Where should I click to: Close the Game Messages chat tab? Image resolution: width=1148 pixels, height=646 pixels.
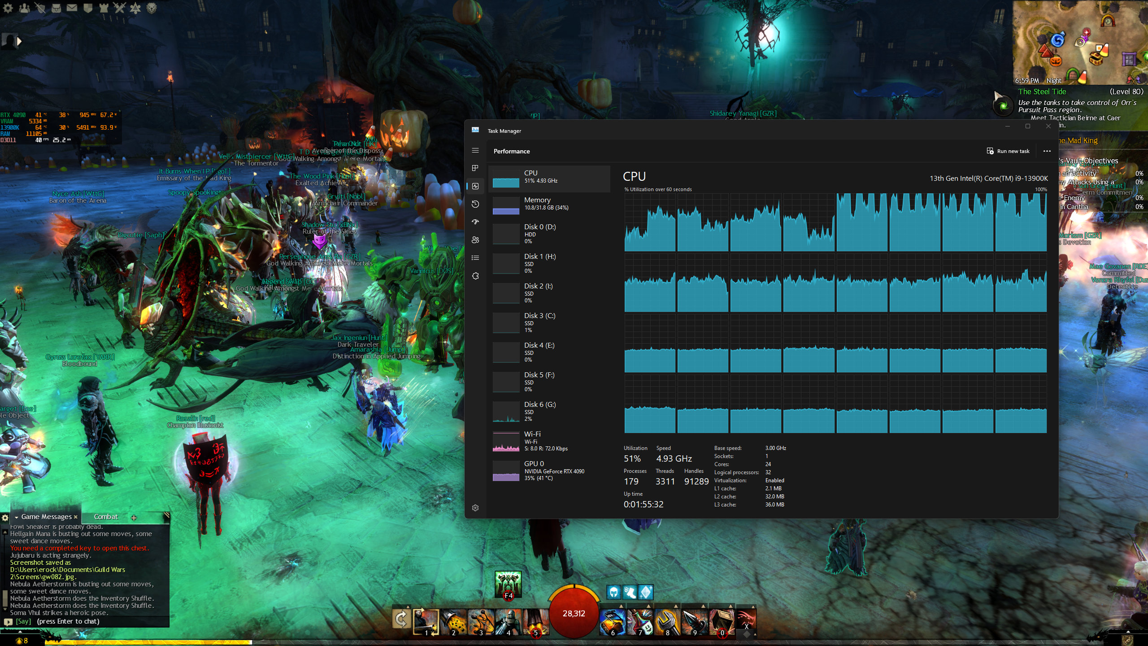75,517
